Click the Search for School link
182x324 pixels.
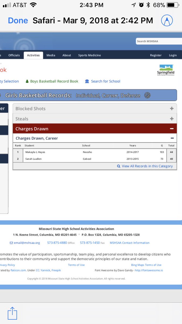tap(106, 81)
